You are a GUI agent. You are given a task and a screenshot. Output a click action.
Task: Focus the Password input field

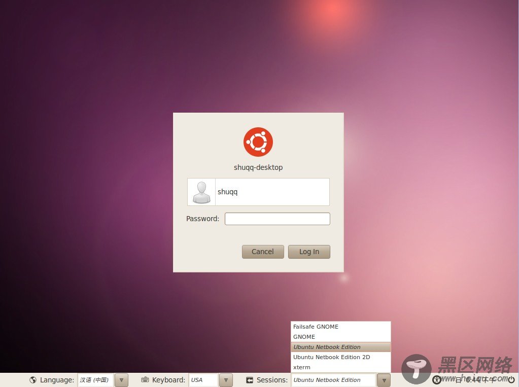(x=277, y=219)
